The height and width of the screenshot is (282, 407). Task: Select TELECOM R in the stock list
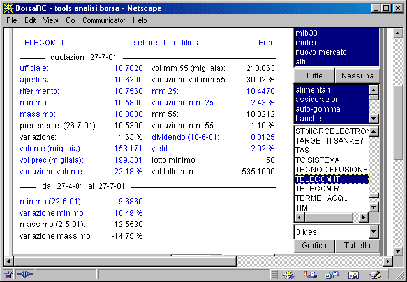tap(332, 189)
